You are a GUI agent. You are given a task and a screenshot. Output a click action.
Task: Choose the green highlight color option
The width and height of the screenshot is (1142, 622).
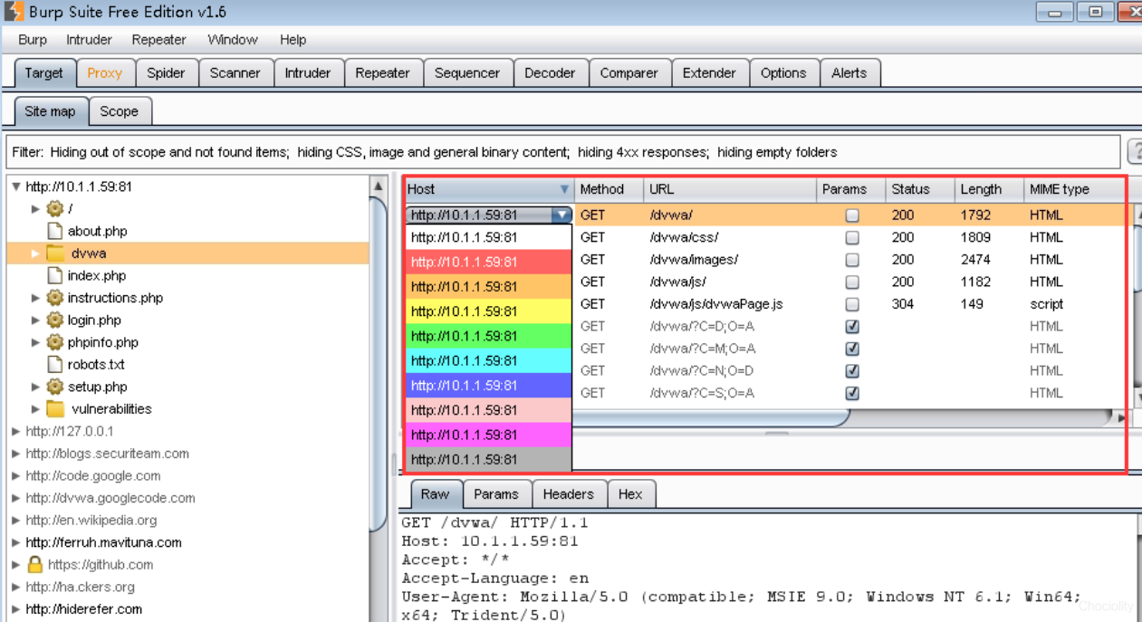pos(488,336)
